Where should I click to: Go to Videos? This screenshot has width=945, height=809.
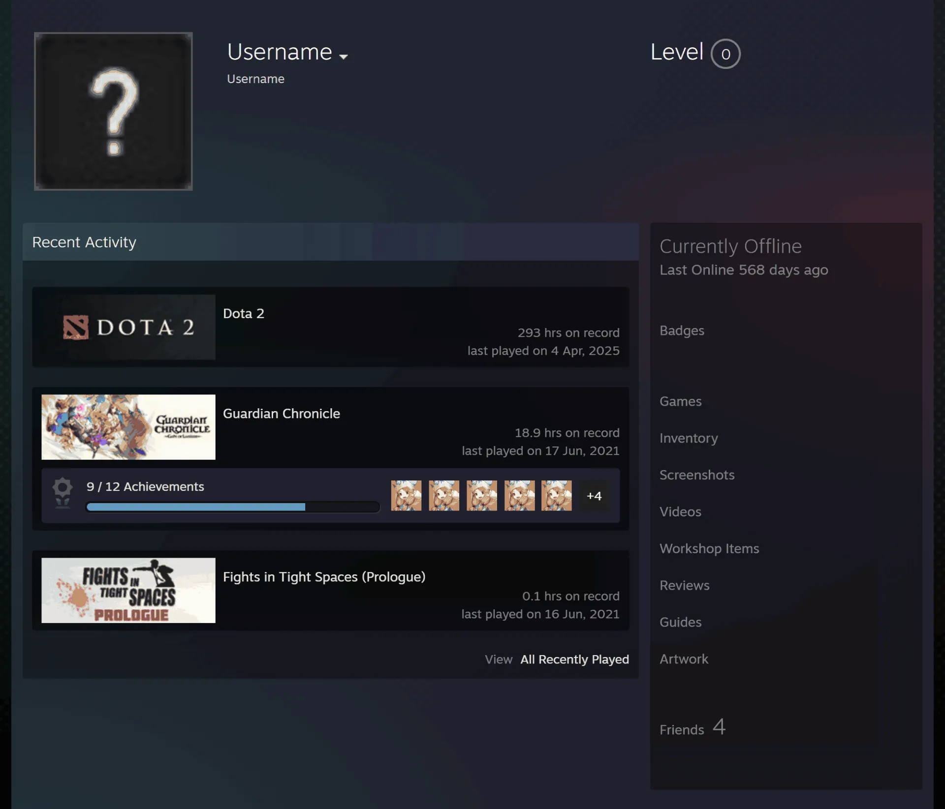pyautogui.click(x=680, y=512)
